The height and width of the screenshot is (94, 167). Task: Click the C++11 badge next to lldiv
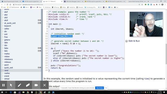click(39, 51)
